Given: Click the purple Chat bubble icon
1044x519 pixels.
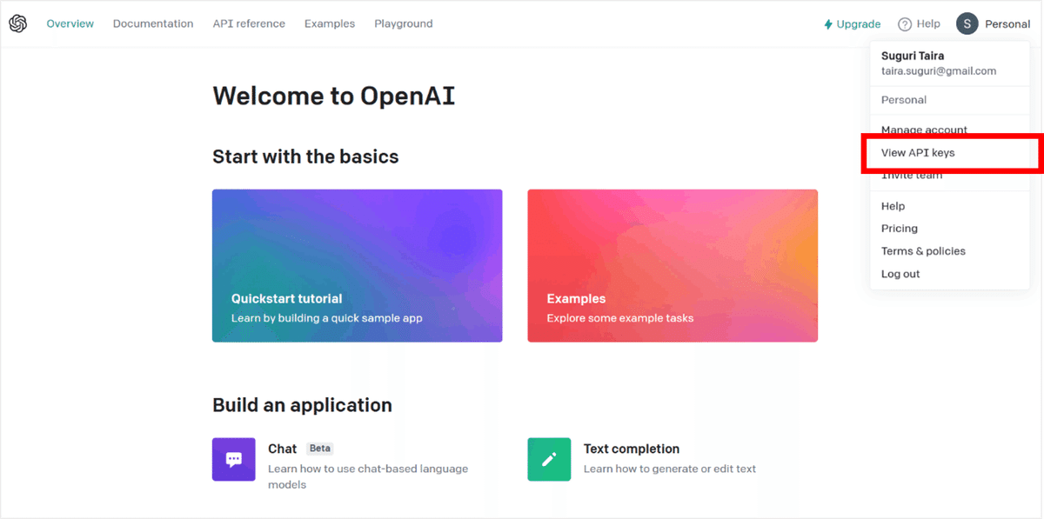Looking at the screenshot, I should pyautogui.click(x=234, y=459).
